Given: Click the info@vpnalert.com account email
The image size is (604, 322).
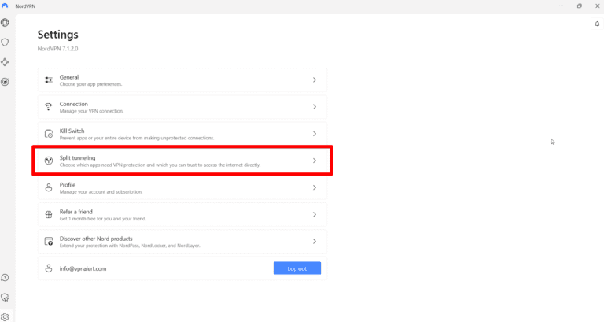Looking at the screenshot, I should pos(83,268).
